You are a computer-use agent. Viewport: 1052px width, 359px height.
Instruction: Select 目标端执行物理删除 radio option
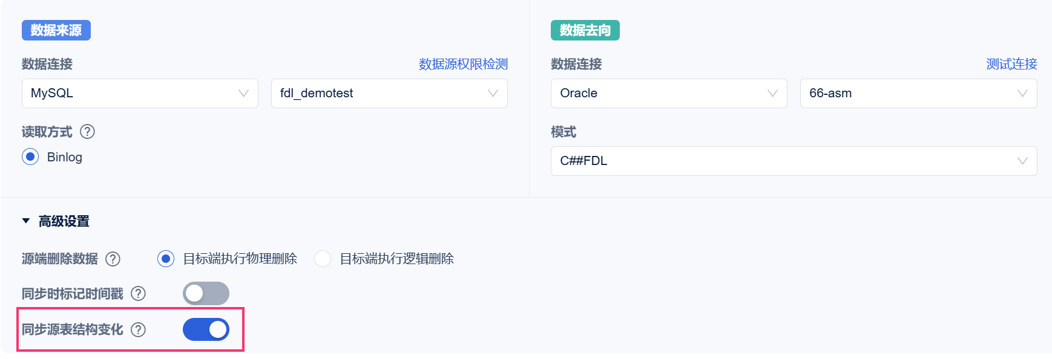pos(166,259)
